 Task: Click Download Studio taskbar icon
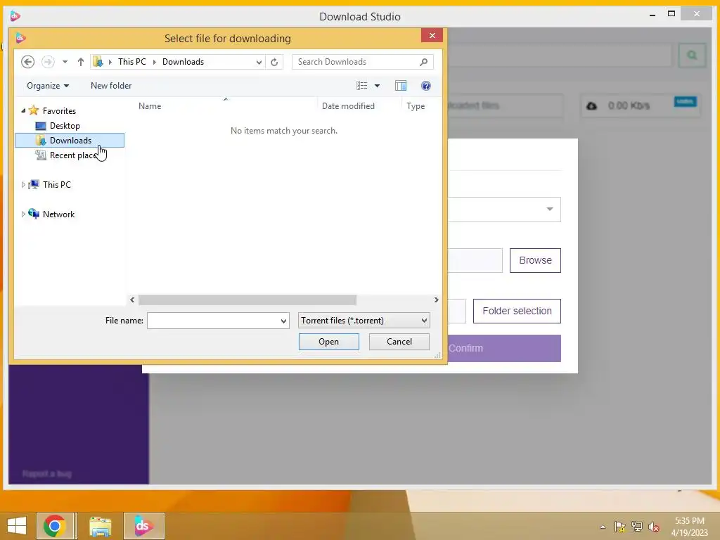tap(143, 526)
